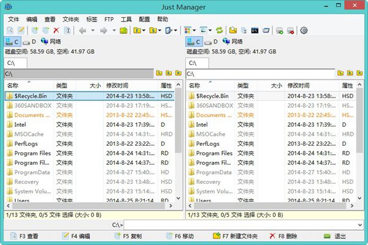This screenshot has height=245, width=368.
Task: Select 网络 drive button in right panel
Action: 232,42
